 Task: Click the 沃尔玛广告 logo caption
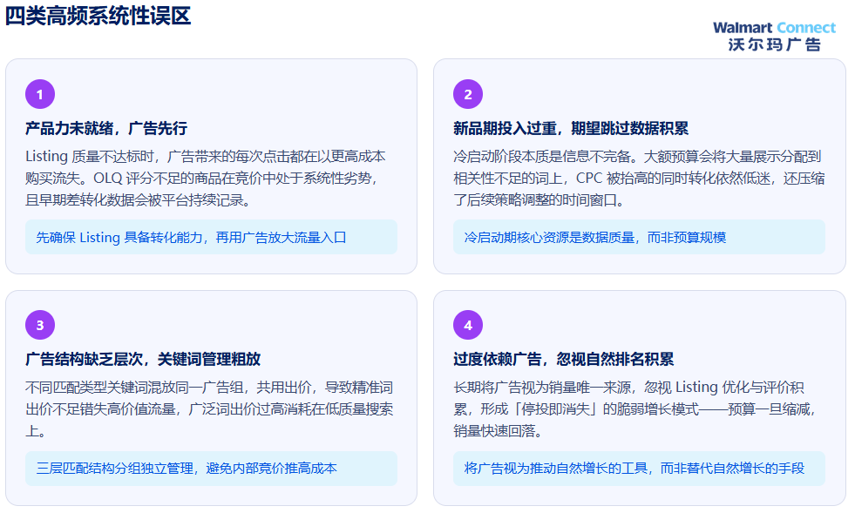coord(774,44)
